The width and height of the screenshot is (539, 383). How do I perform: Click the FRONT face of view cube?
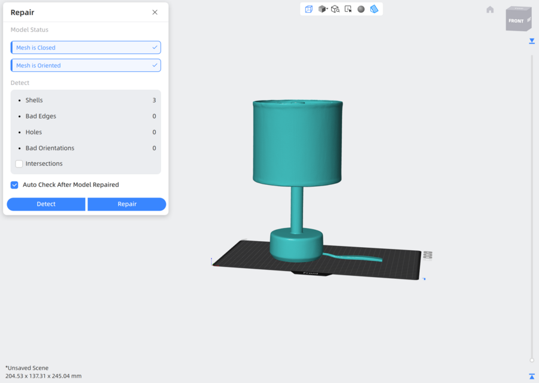516,21
